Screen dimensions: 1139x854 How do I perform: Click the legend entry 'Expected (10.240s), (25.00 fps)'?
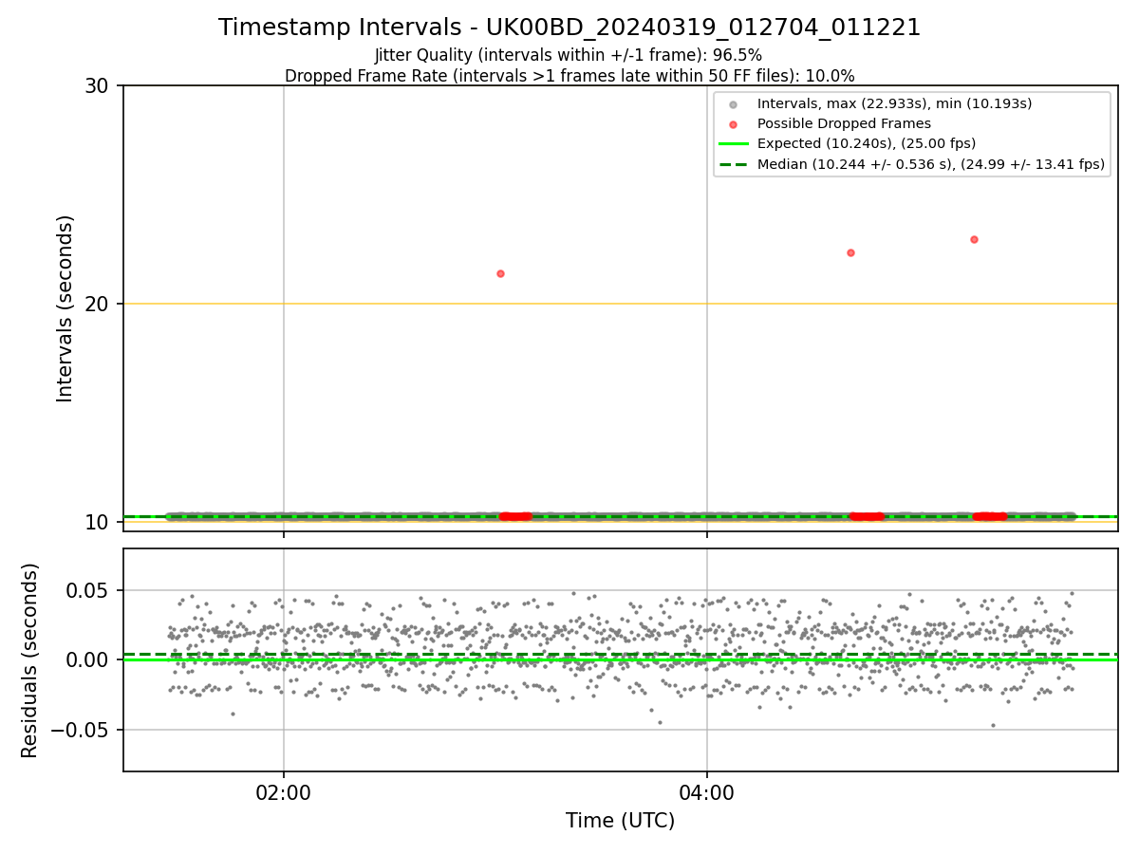[x=867, y=143]
